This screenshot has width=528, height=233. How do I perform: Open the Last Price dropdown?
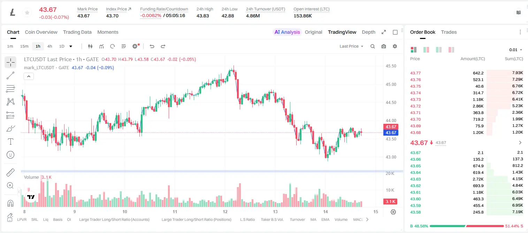[351, 46]
